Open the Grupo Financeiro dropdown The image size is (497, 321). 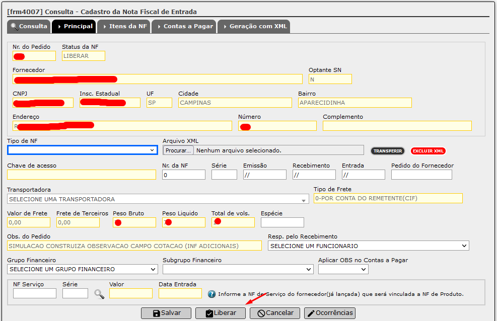[83, 269]
